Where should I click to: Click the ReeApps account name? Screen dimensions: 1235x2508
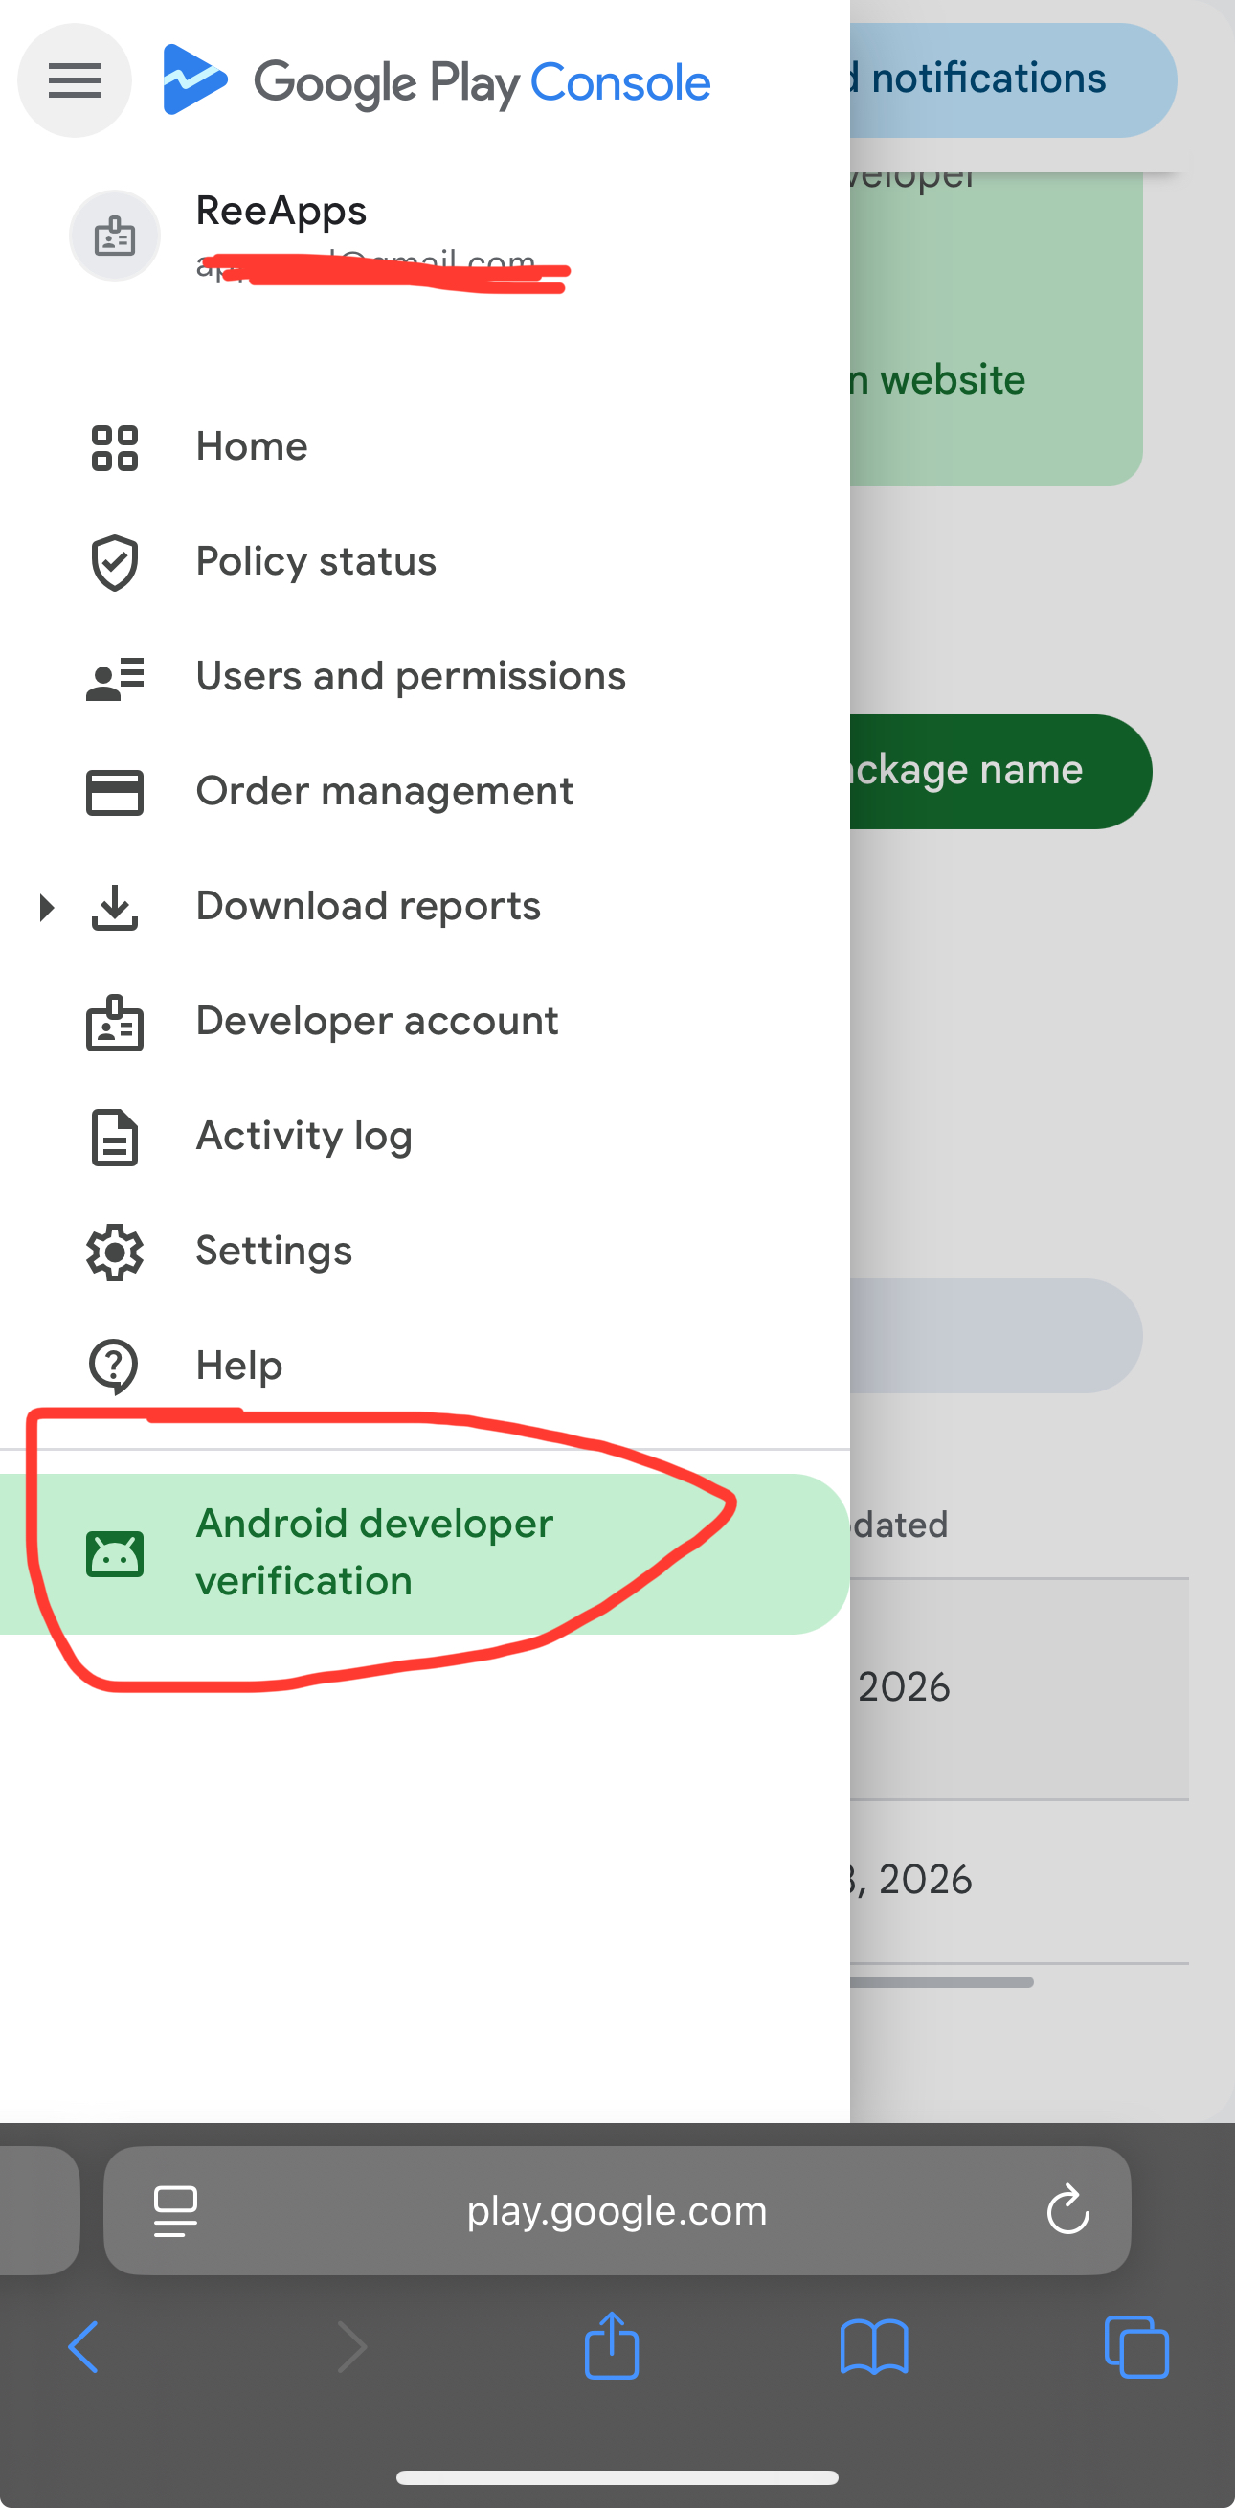click(x=281, y=211)
